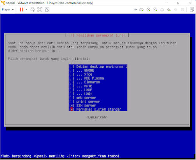Toggle the web server checkbox
This screenshot has height=160, width=196.
pyautogui.click(x=72, y=98)
